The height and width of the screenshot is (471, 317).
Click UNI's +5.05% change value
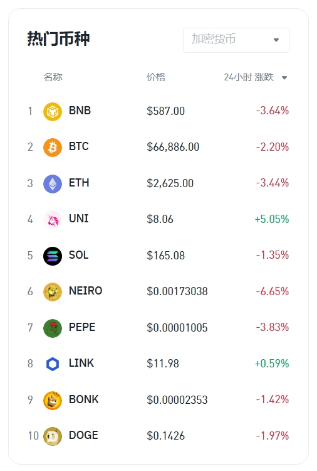[x=272, y=219]
